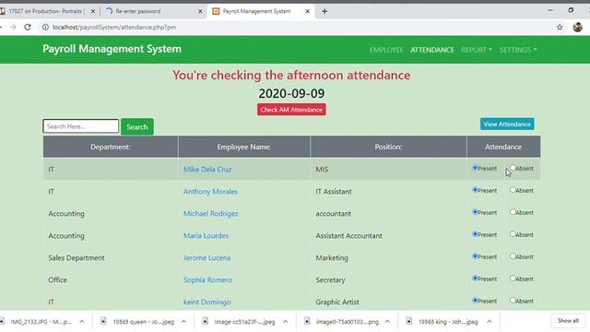590x332 pixels.
Task: Open the Chrome profile avatar
Action: point(578,27)
